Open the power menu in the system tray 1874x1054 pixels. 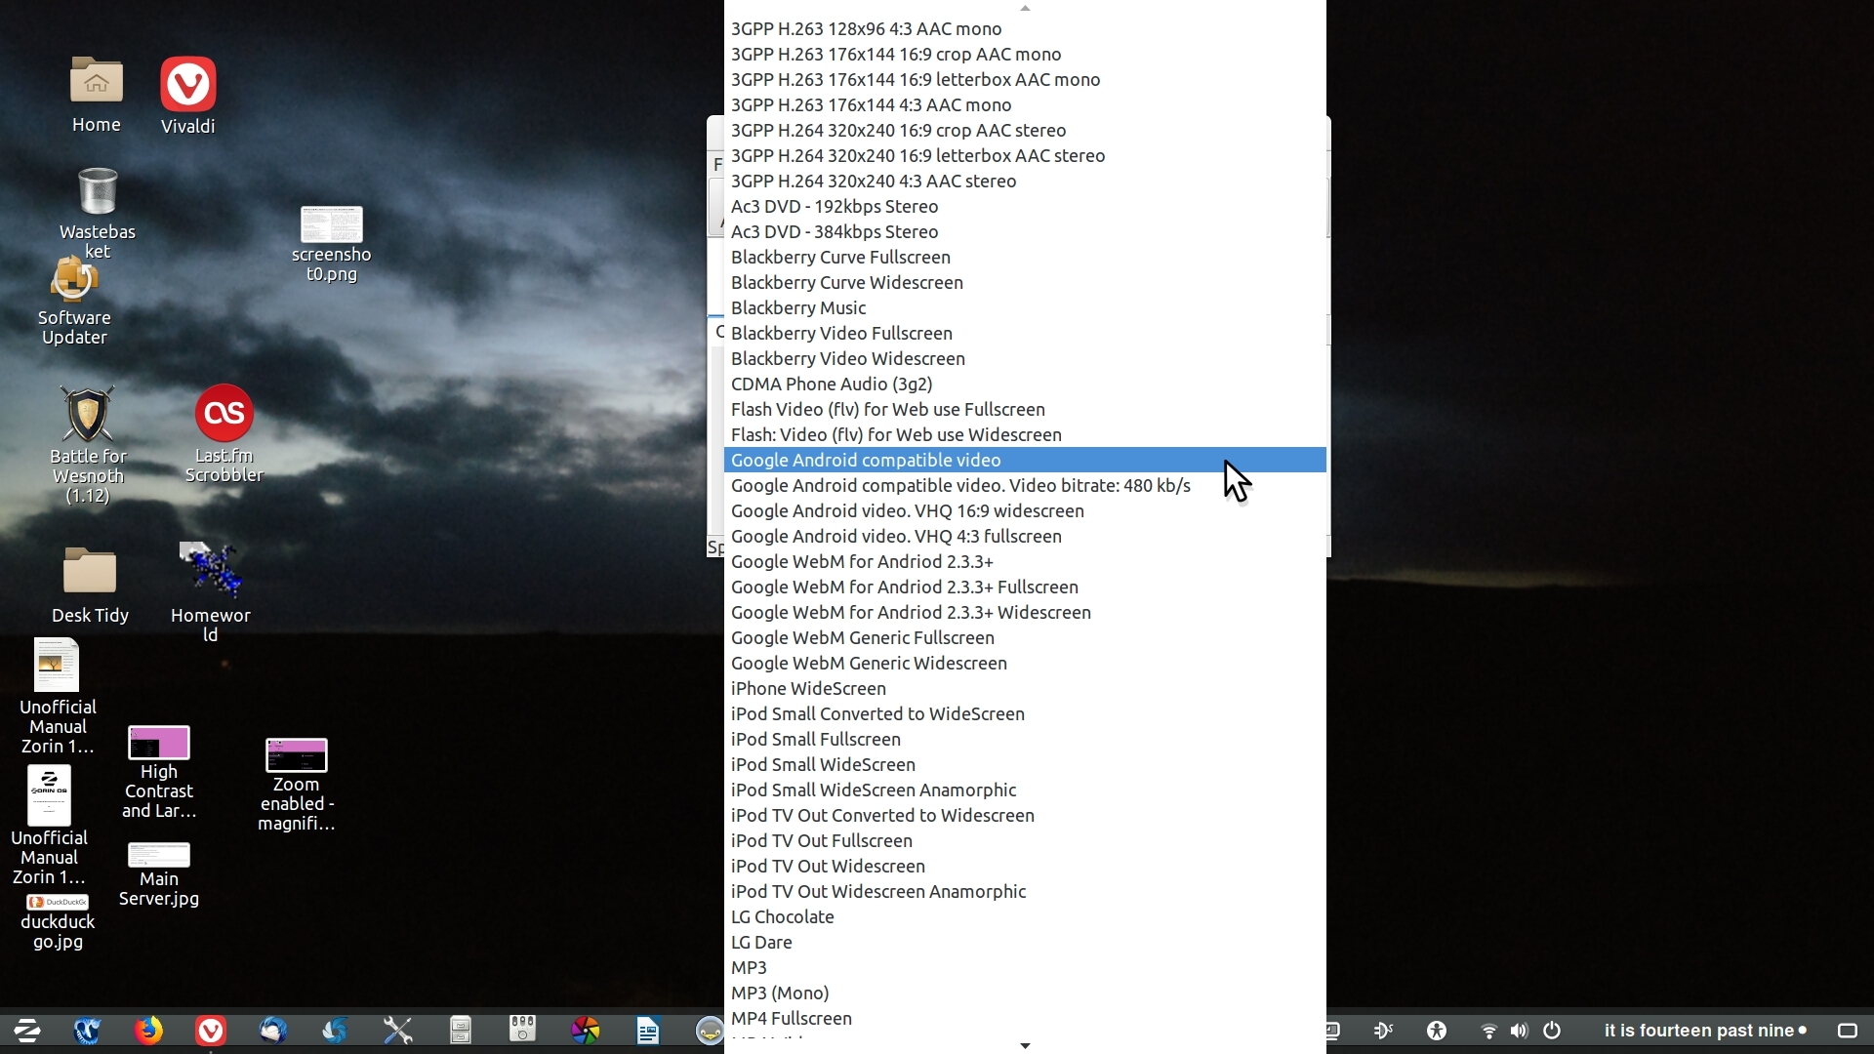coord(1552,1031)
